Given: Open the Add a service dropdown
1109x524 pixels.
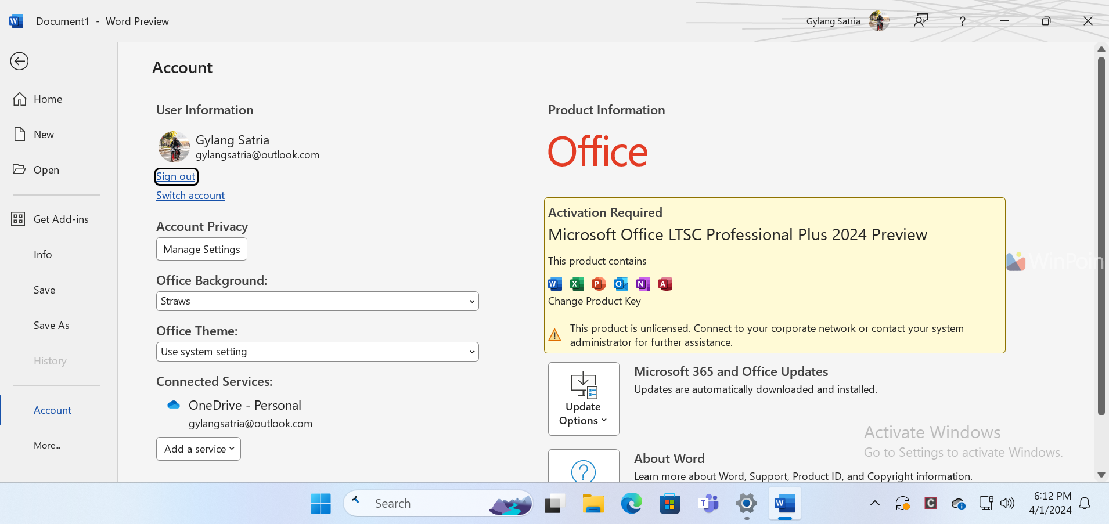Looking at the screenshot, I should 199,449.
